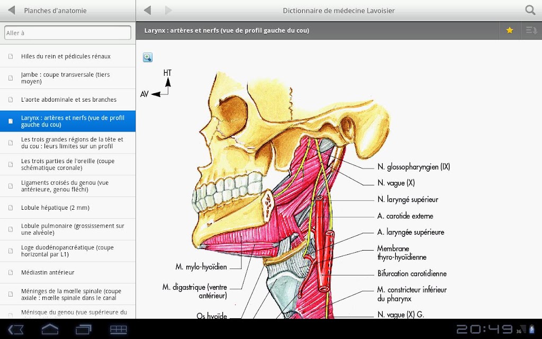The width and height of the screenshot is (542, 339).
Task: Open 'Hiles du rein et pédicules rénaux'
Action: [66, 56]
